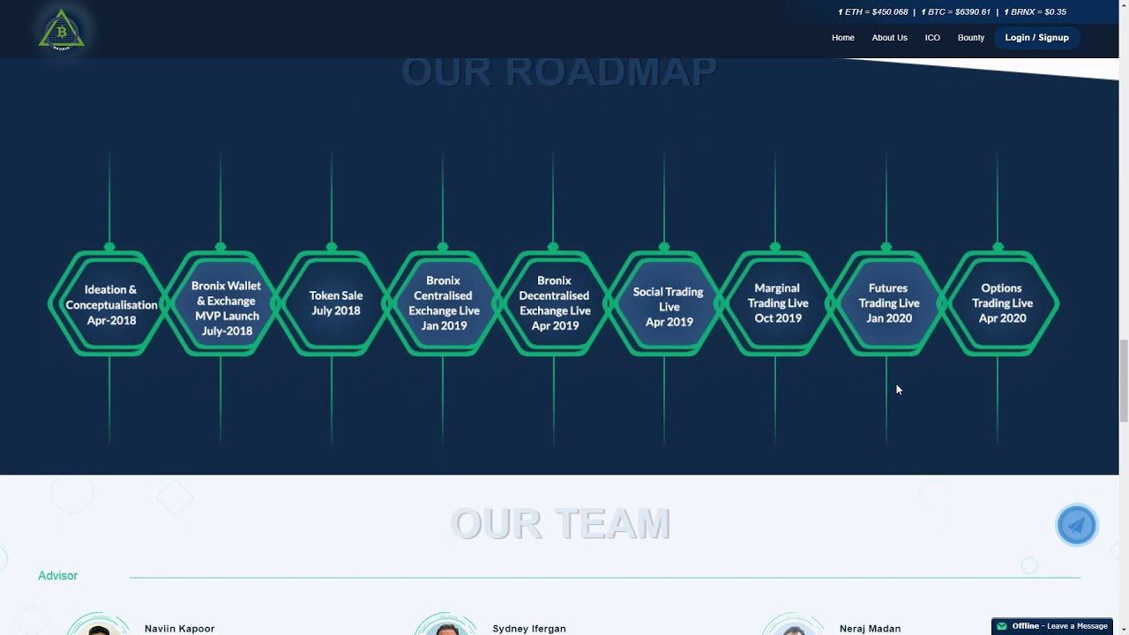The width and height of the screenshot is (1129, 635).
Task: Click advisor name Neraj Madan
Action: [x=870, y=629]
